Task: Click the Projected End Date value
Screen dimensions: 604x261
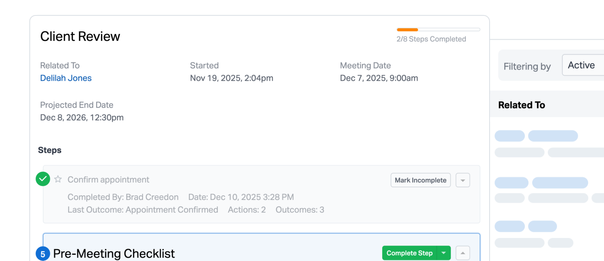Action: 82,118
